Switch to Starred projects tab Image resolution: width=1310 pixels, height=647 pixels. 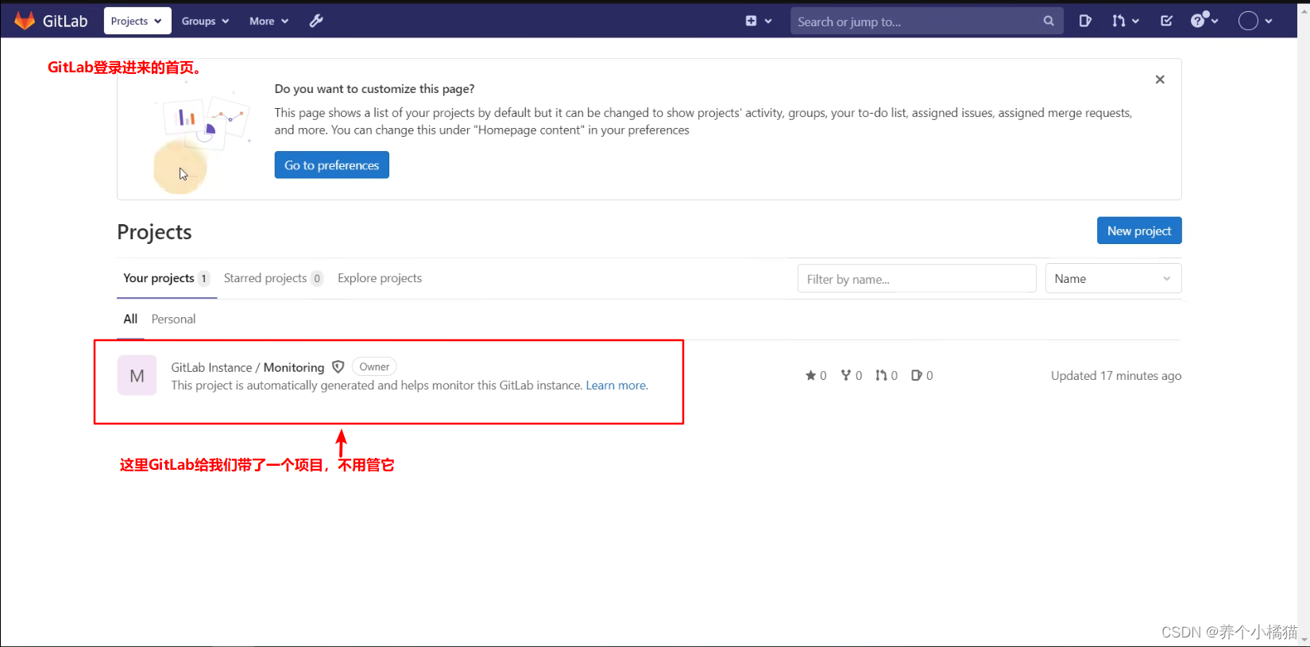point(273,278)
